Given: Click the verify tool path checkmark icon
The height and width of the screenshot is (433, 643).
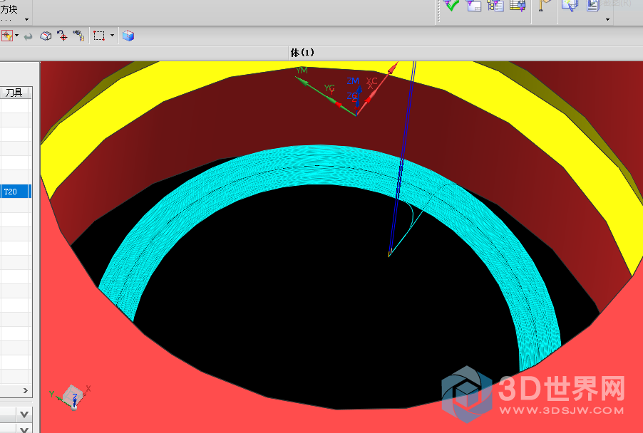Looking at the screenshot, I should tap(451, 5).
